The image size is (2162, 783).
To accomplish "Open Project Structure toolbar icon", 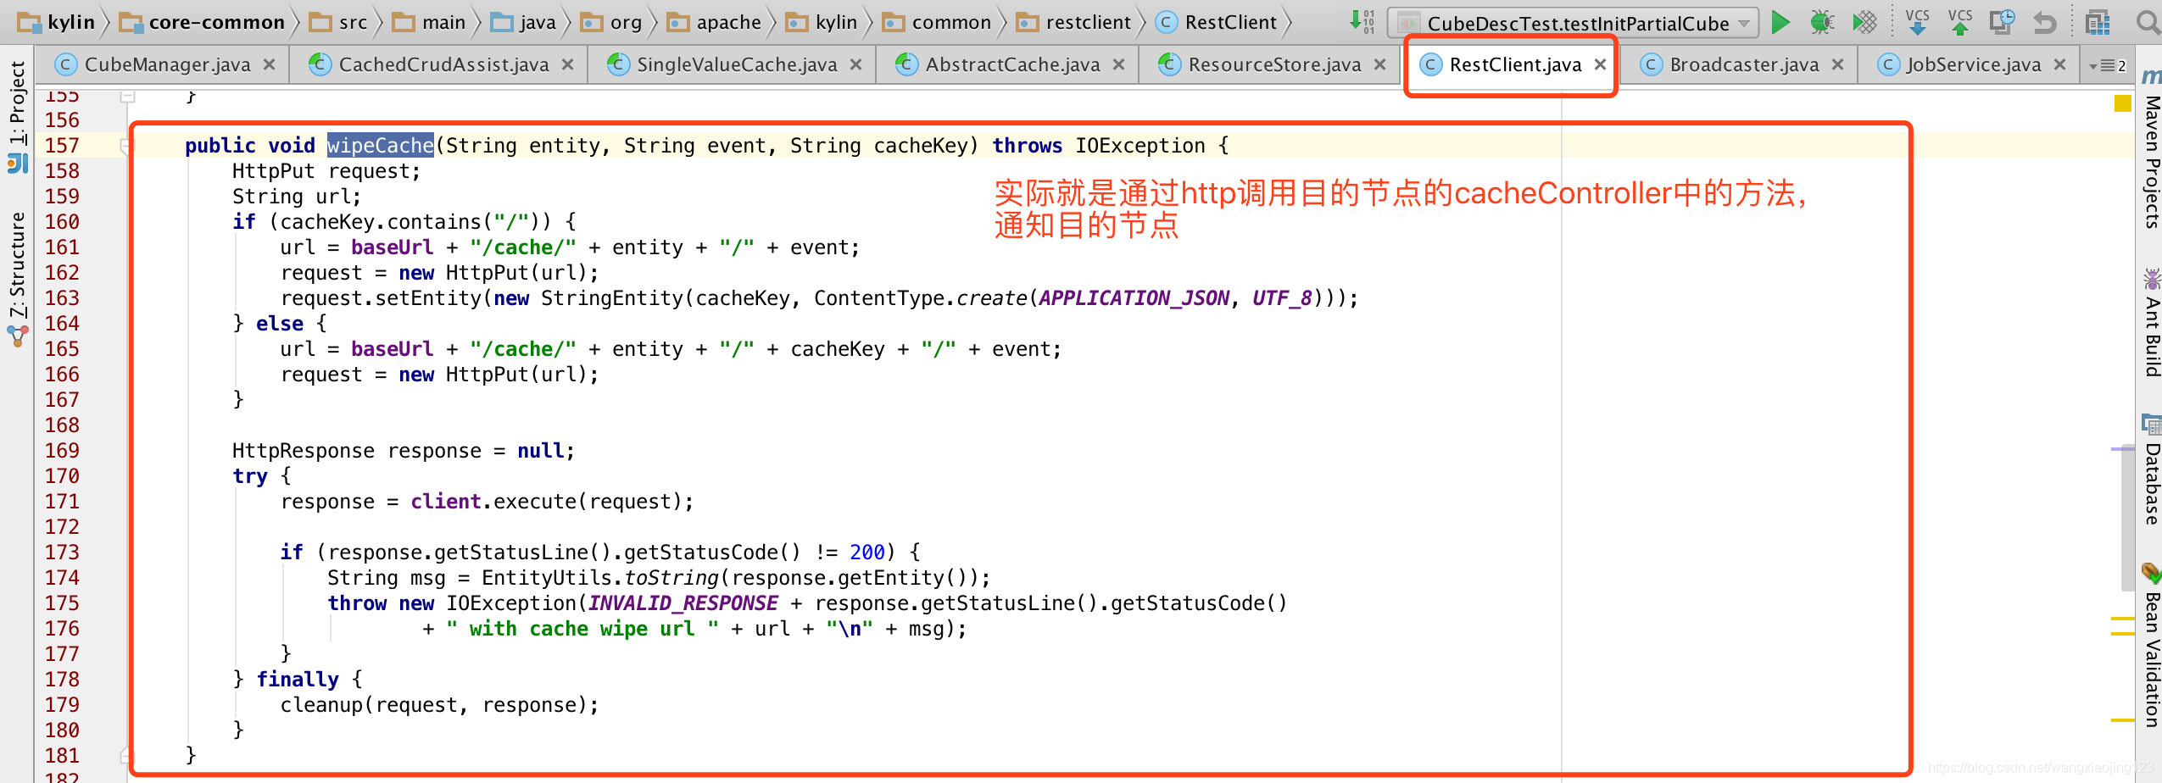I will (2098, 22).
